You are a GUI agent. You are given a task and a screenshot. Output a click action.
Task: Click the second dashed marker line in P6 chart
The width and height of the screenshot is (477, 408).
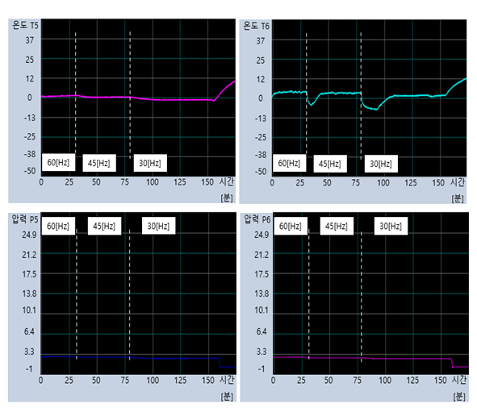pyautogui.click(x=362, y=297)
